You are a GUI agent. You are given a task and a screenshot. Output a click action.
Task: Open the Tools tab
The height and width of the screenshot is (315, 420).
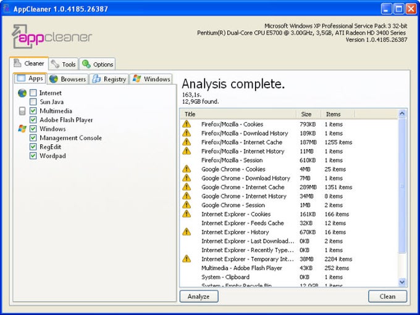(64, 64)
